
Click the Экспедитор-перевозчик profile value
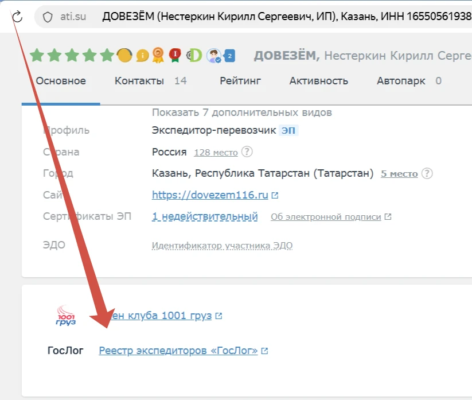(x=214, y=130)
